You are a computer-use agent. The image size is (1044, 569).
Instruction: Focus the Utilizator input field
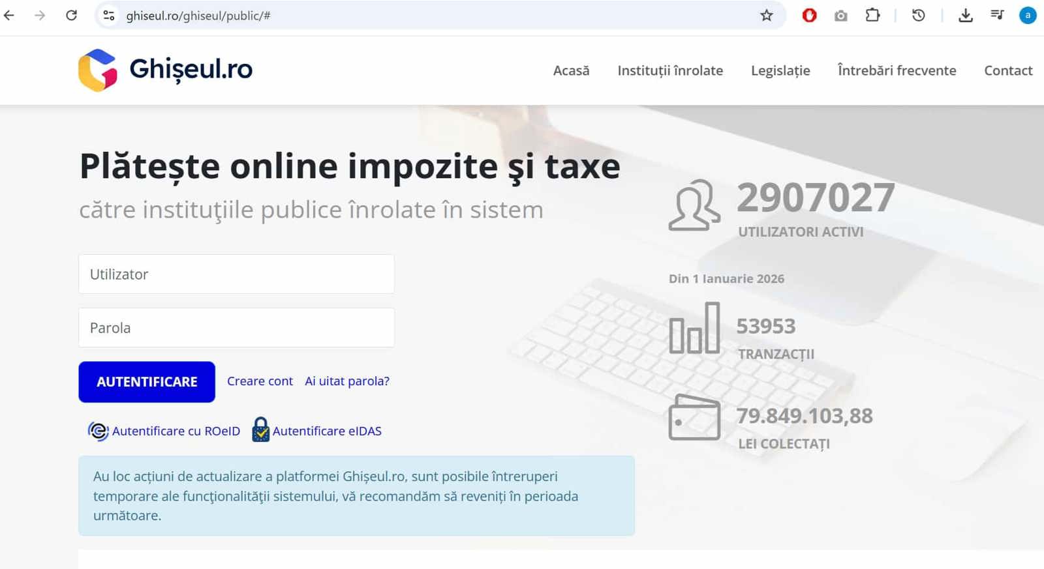(x=236, y=274)
